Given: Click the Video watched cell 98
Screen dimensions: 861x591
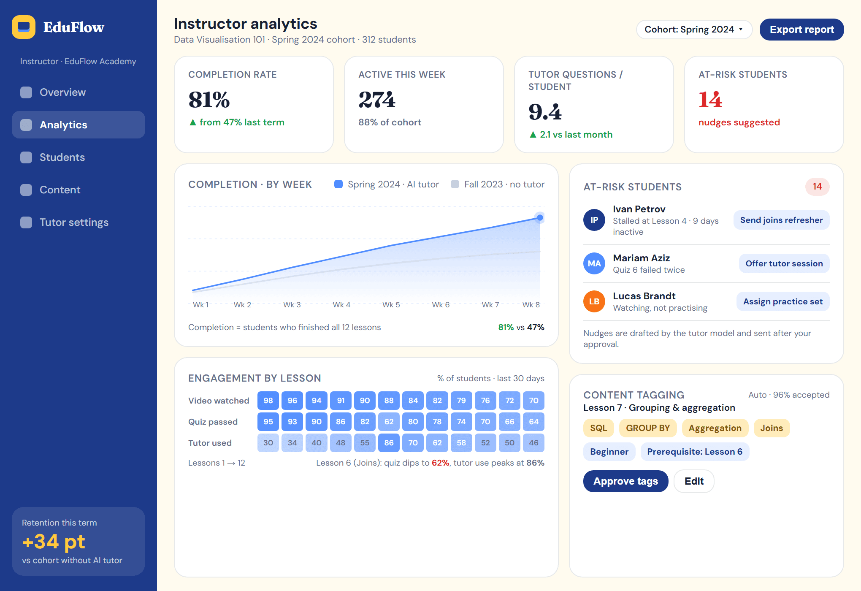Looking at the screenshot, I should pyautogui.click(x=268, y=401).
